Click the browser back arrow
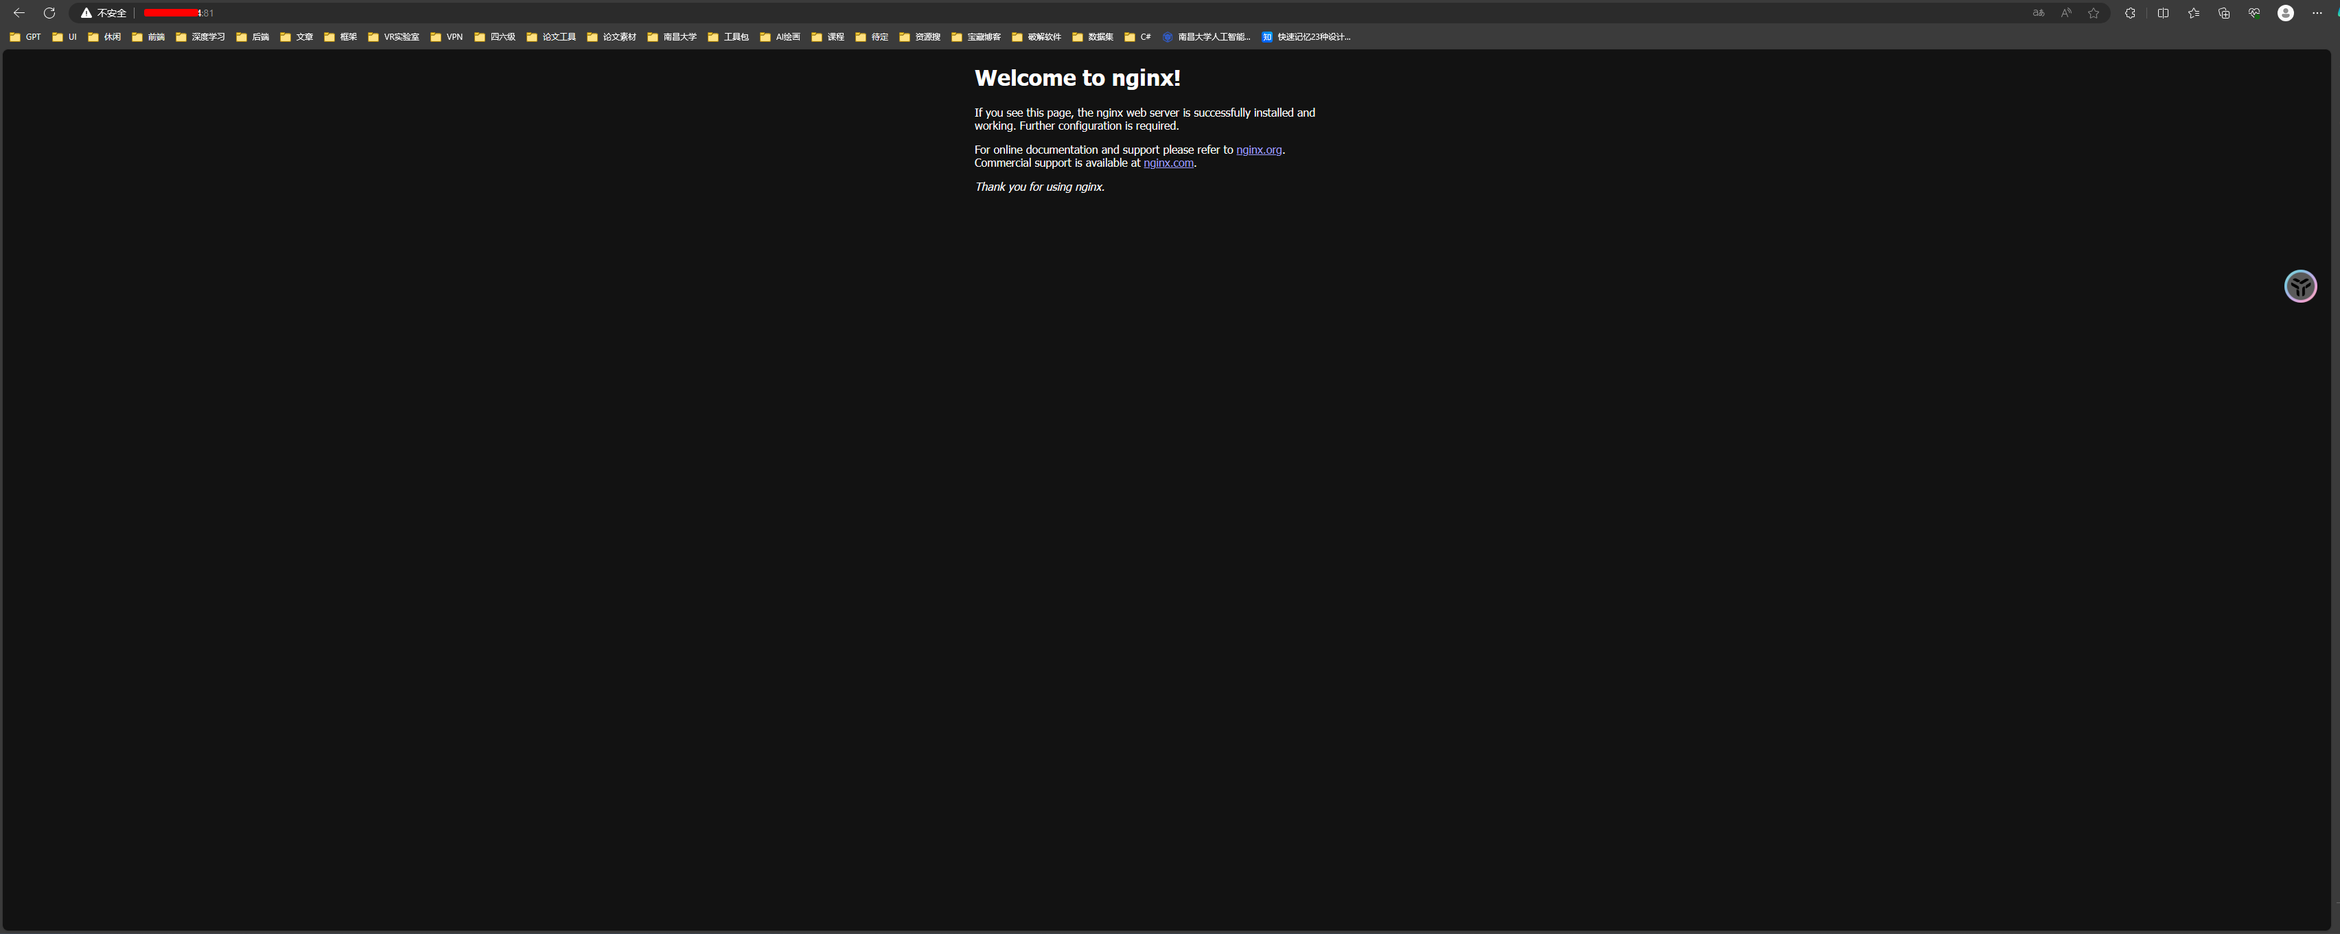This screenshot has width=2340, height=934. tap(19, 13)
